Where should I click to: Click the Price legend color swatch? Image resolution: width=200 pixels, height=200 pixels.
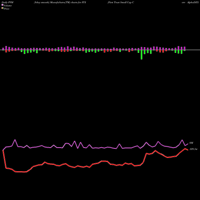2,8
